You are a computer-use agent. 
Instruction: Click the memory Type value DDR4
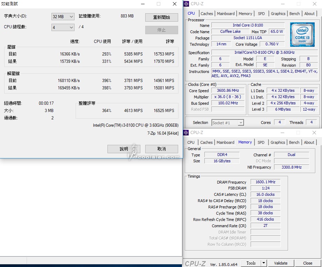(x=222, y=155)
